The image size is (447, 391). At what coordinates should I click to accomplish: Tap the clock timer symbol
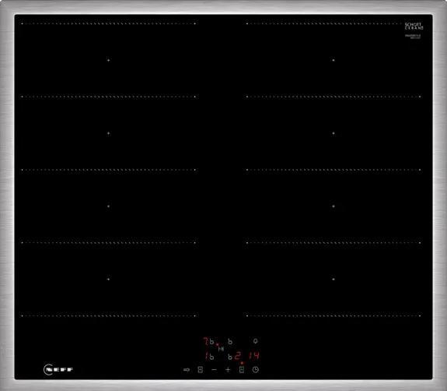point(256,370)
